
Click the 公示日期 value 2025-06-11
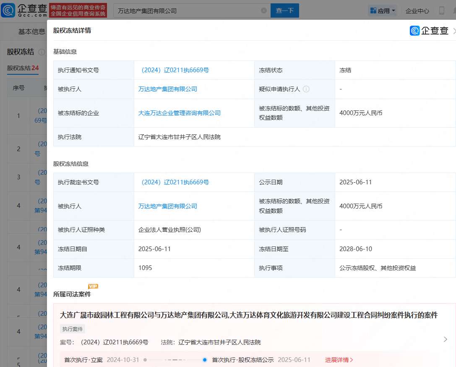coord(356,182)
